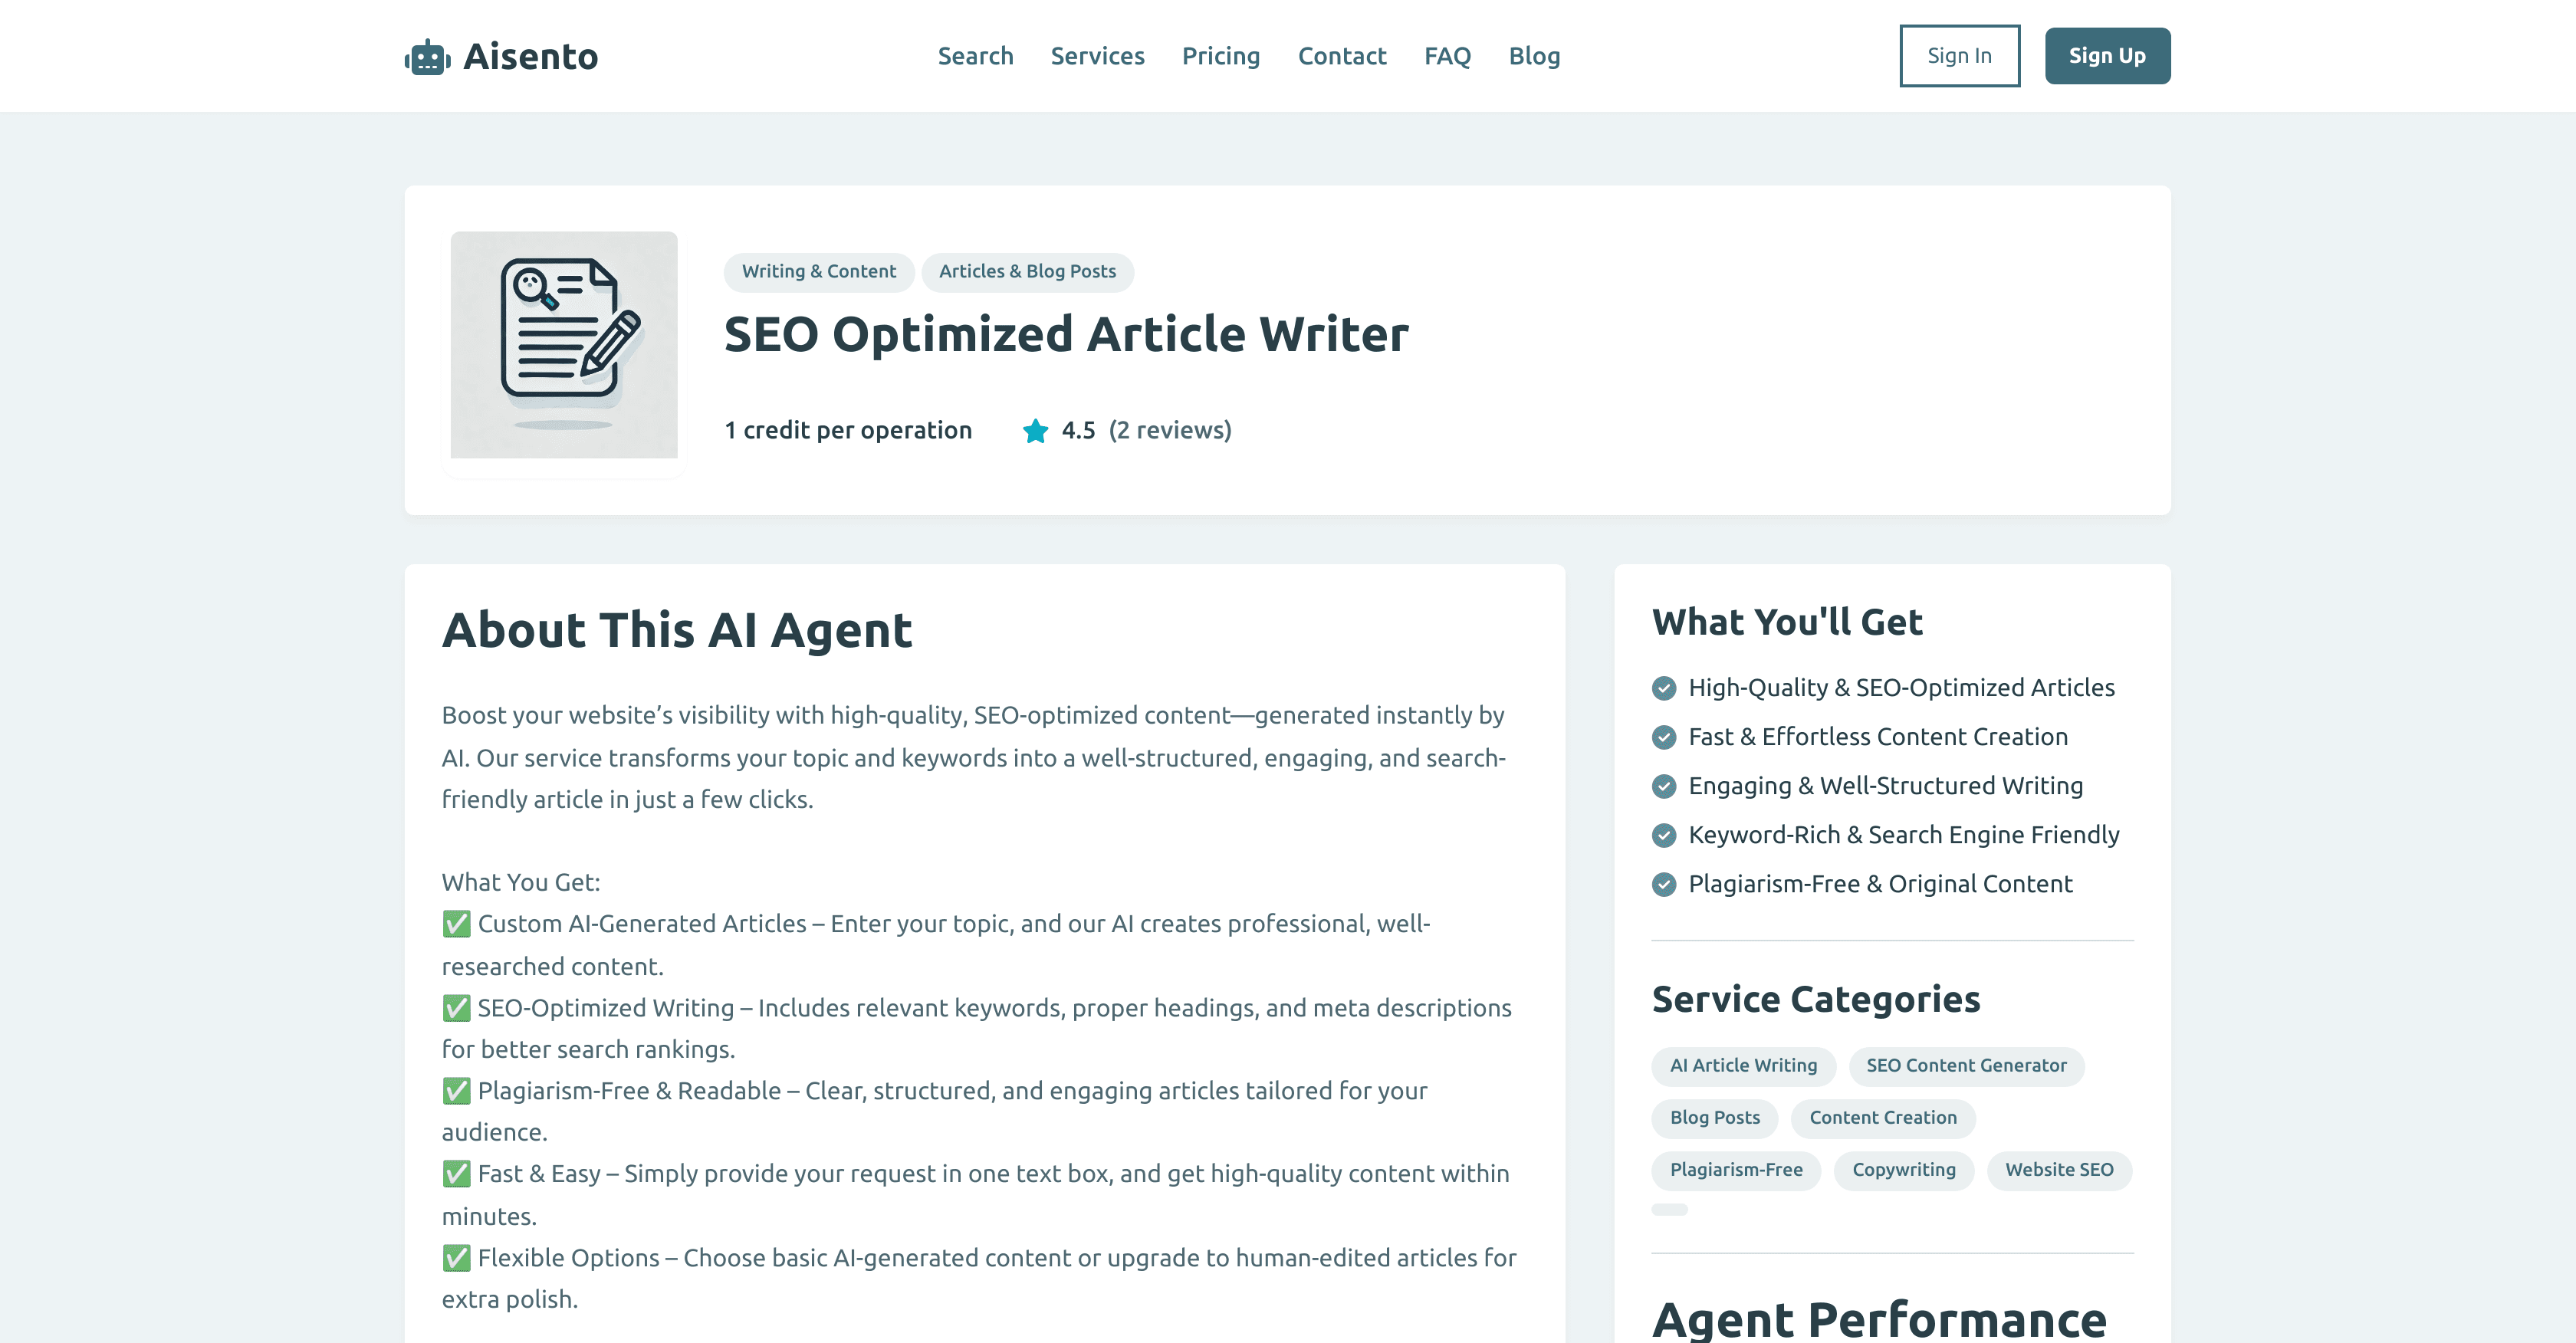Open the Pricing page from the navbar
This screenshot has height=1343, width=2576.
tap(1221, 56)
